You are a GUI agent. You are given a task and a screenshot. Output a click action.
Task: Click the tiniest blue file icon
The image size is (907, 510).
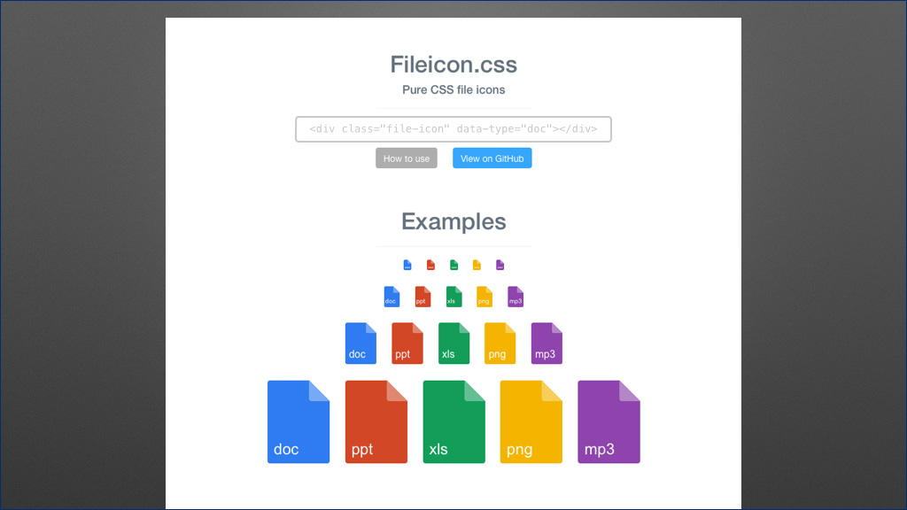(x=407, y=265)
